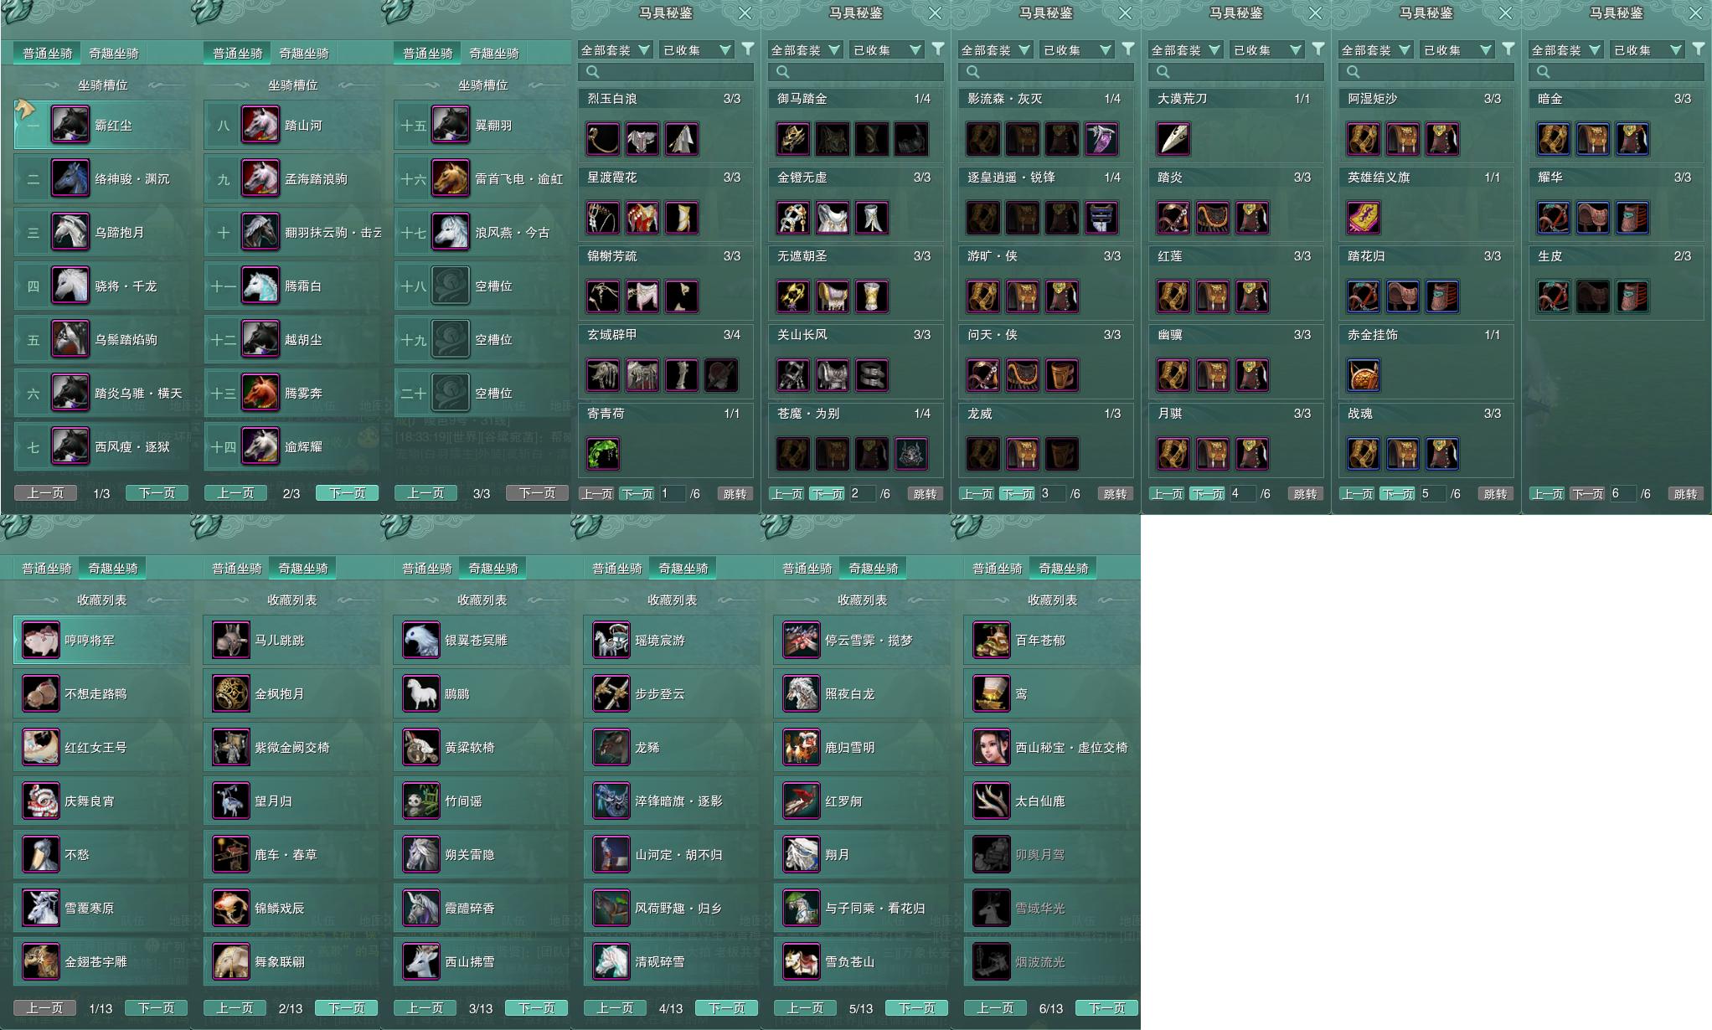Click 上一页 on collection page 6/13

click(x=996, y=1008)
